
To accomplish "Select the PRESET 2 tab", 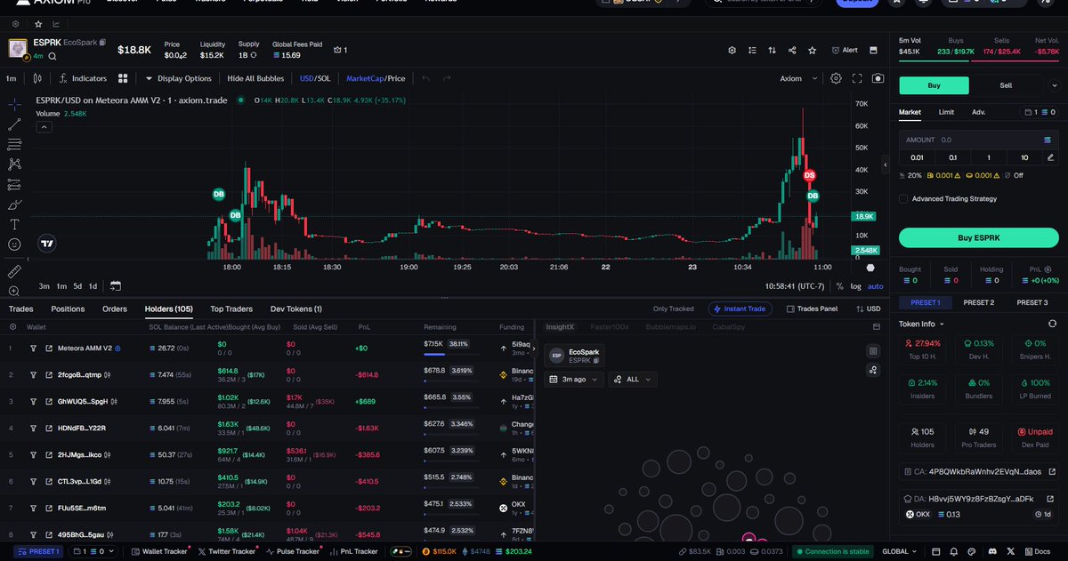I will click(x=978, y=302).
